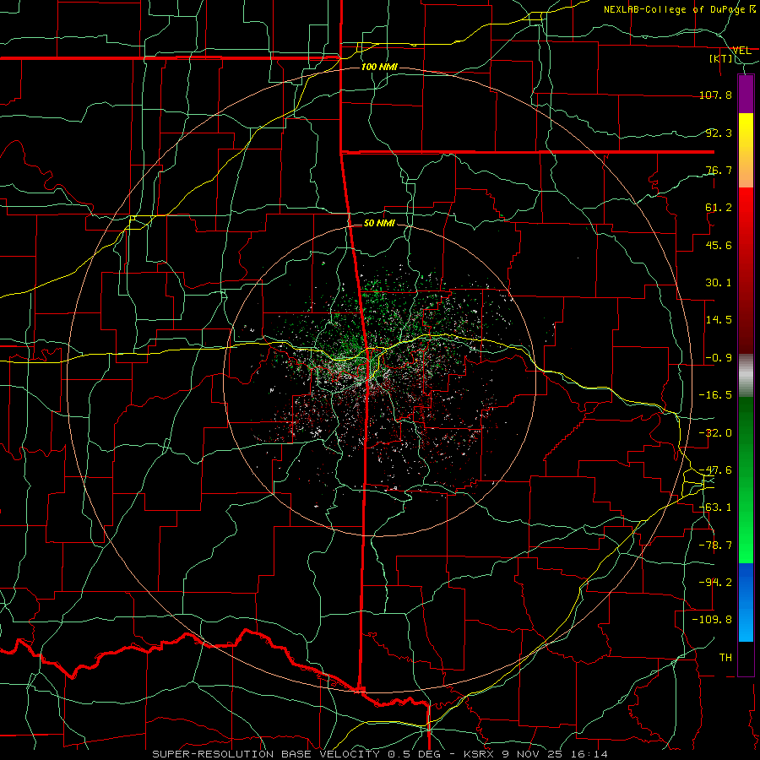Pick the purple segment of velocity color bar
The width and height of the screenshot is (760, 760).
point(746,95)
